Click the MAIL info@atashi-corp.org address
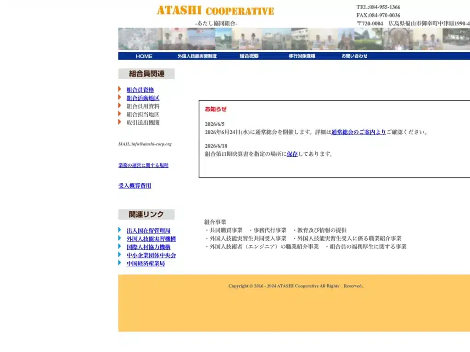This screenshot has height=352, width=470. click(x=145, y=144)
